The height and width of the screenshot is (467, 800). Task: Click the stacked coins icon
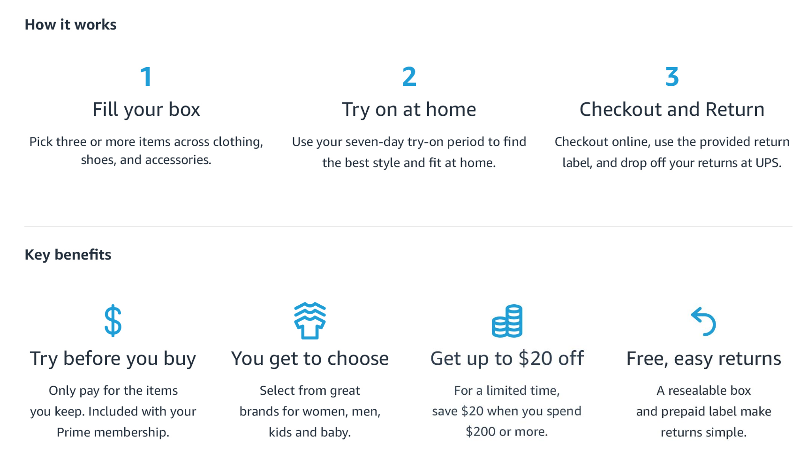[x=507, y=321]
